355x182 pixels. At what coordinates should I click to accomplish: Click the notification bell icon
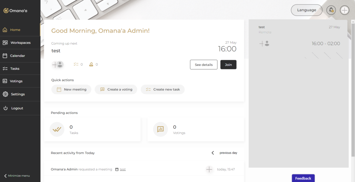point(331,10)
